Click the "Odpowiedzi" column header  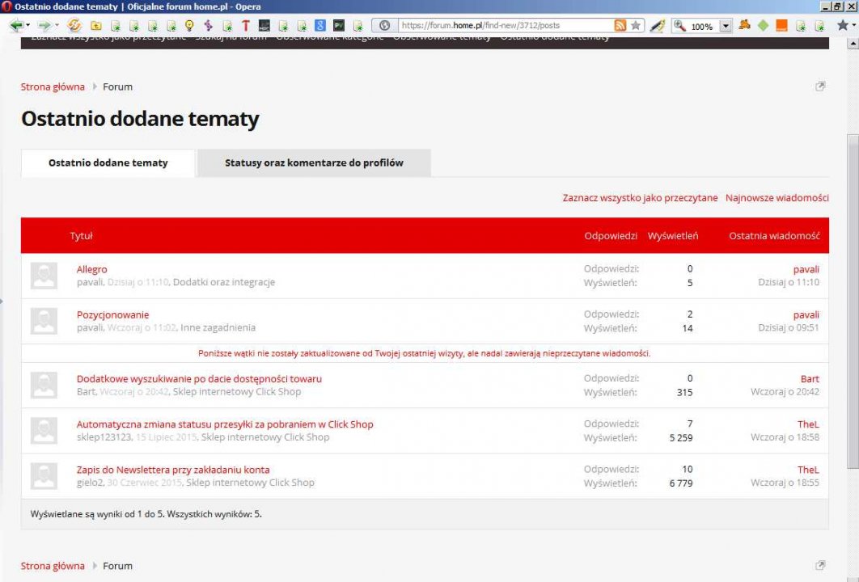611,236
